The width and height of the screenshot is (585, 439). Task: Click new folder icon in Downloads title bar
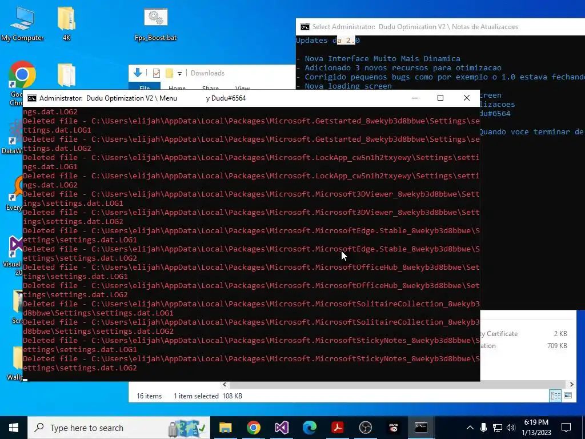[169, 73]
